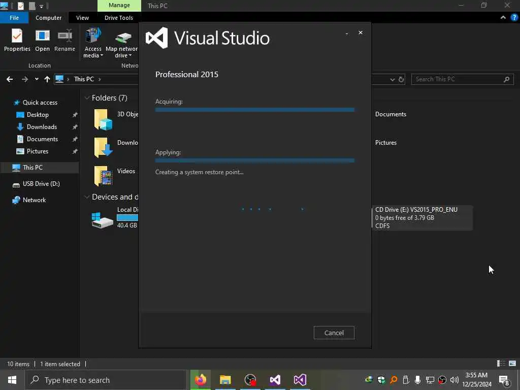Click Cancel in the Visual Studio installer
The image size is (520, 390).
(334, 333)
